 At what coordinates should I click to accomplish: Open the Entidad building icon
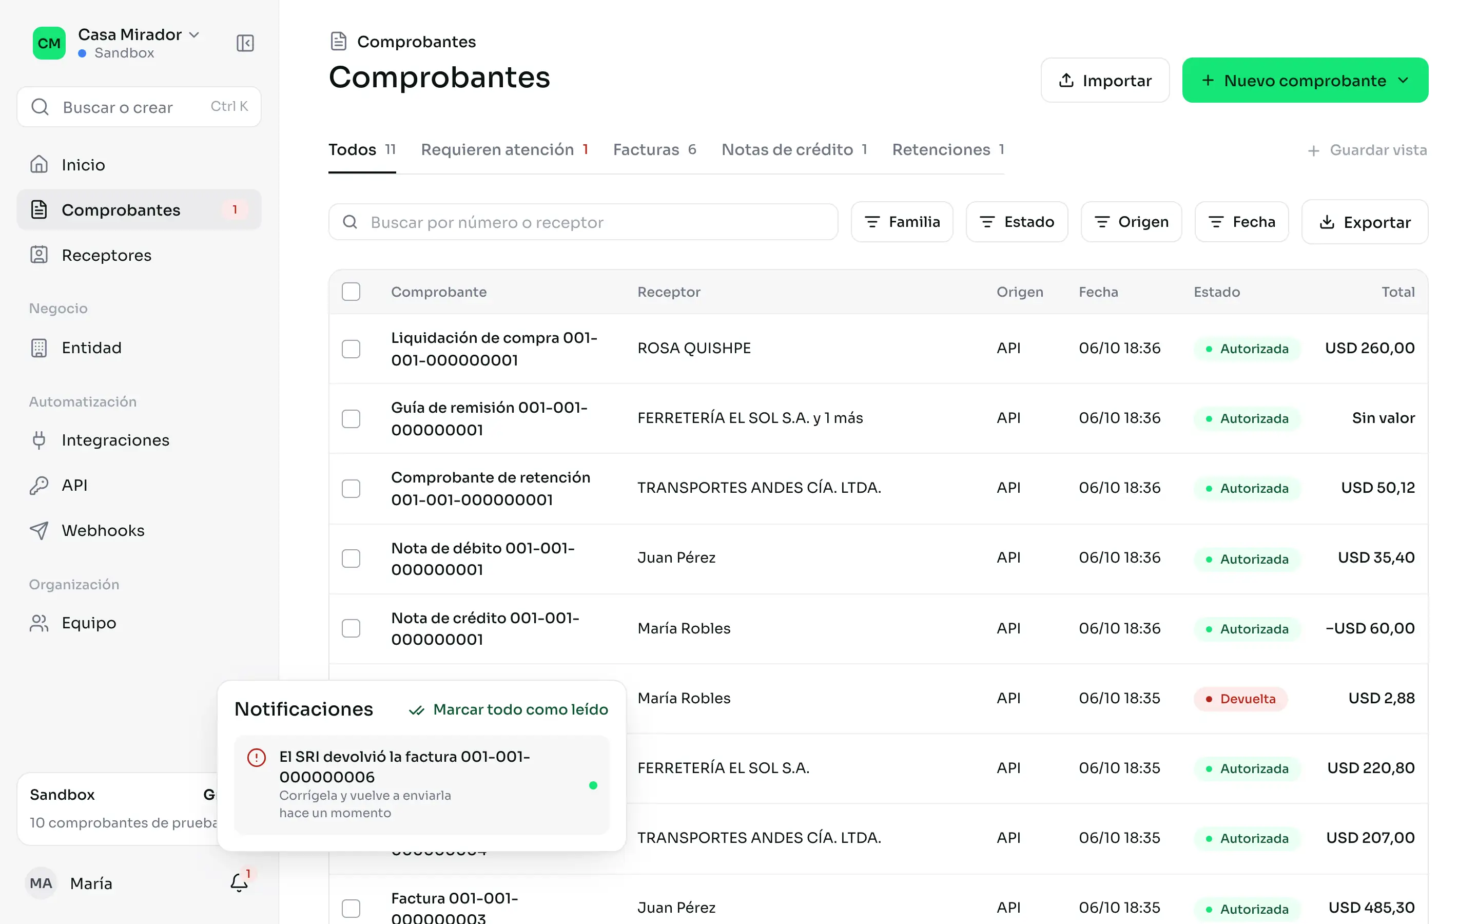coord(39,348)
